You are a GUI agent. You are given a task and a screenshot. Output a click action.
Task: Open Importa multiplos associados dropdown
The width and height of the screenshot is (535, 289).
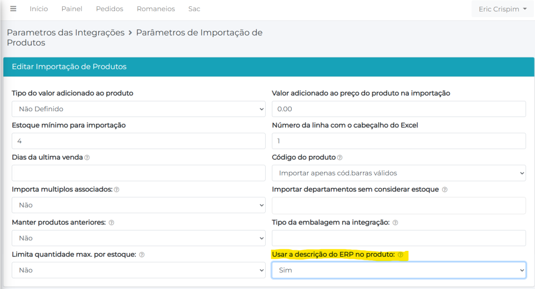(138, 205)
